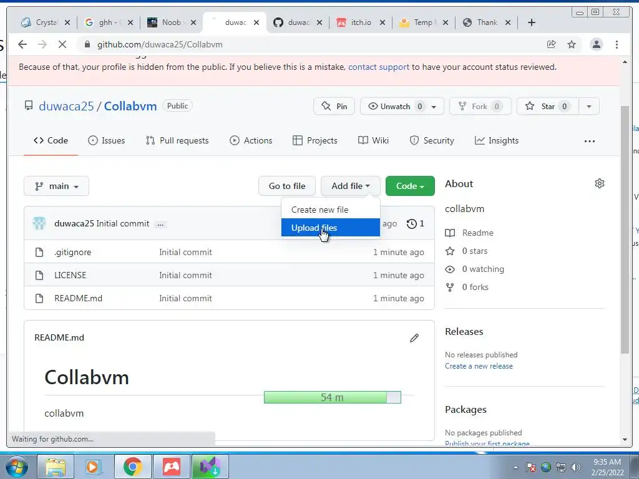
Task: Open the README.md file row
Action: [x=229, y=298]
